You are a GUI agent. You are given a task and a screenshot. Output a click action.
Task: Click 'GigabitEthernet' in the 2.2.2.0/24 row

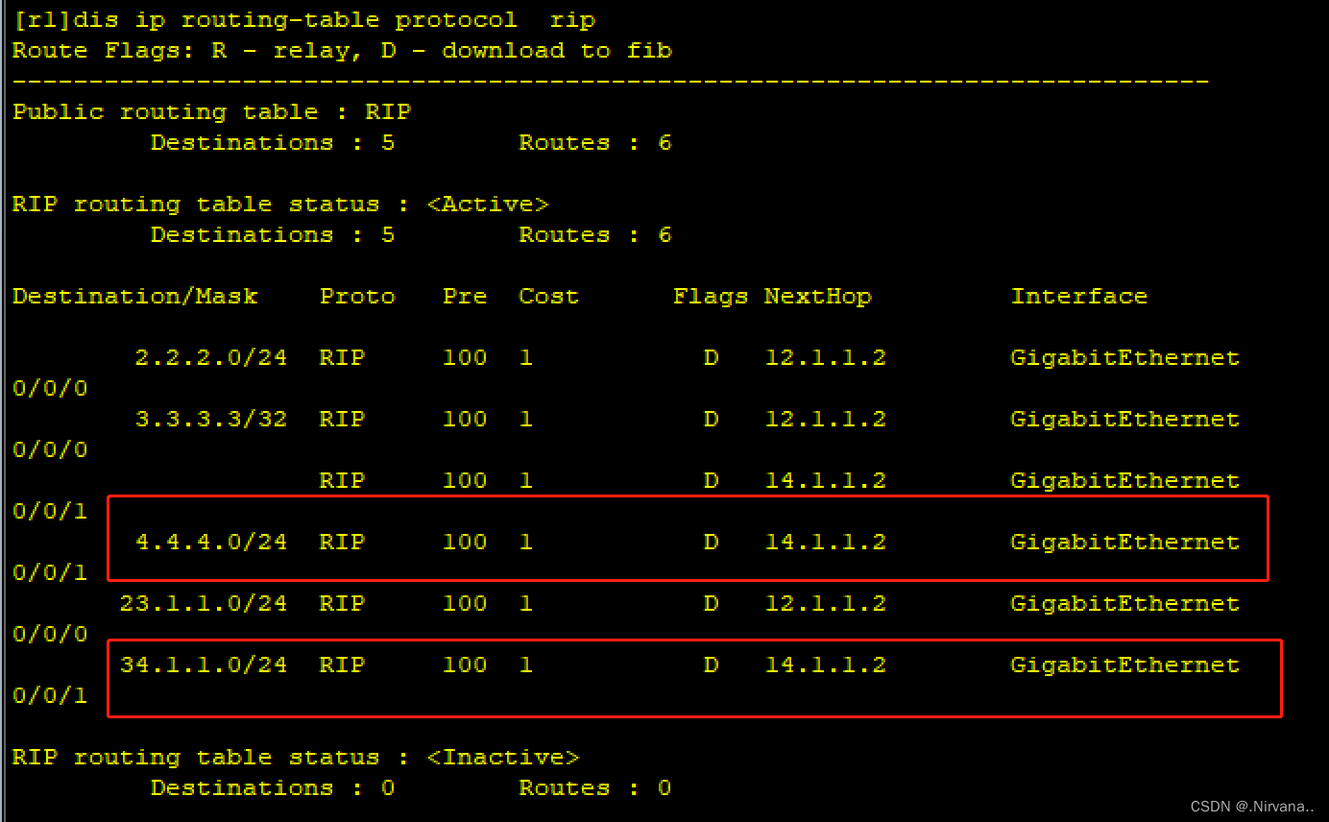[x=1125, y=358]
